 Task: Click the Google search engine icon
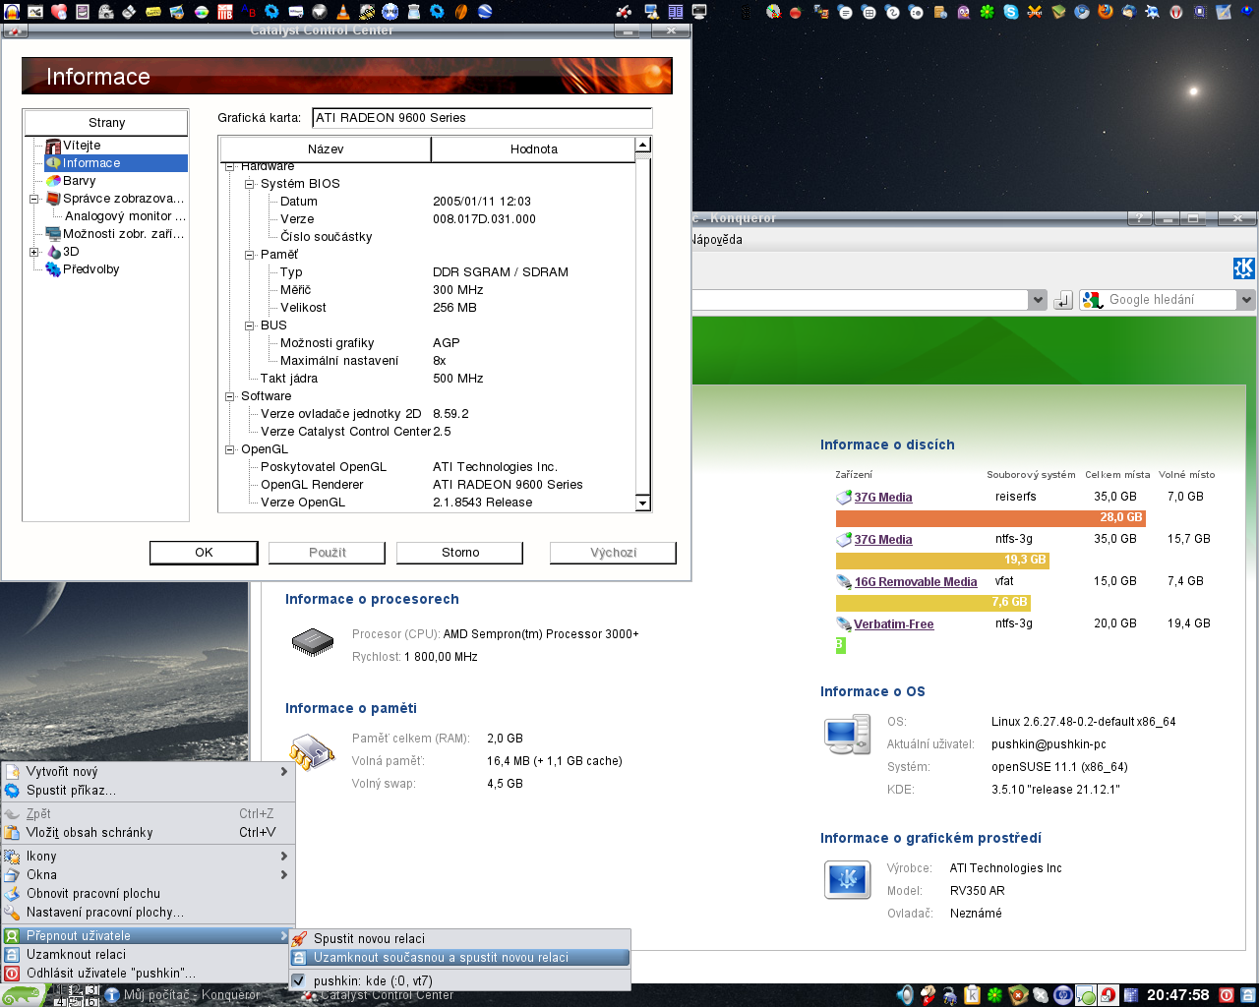1092,300
